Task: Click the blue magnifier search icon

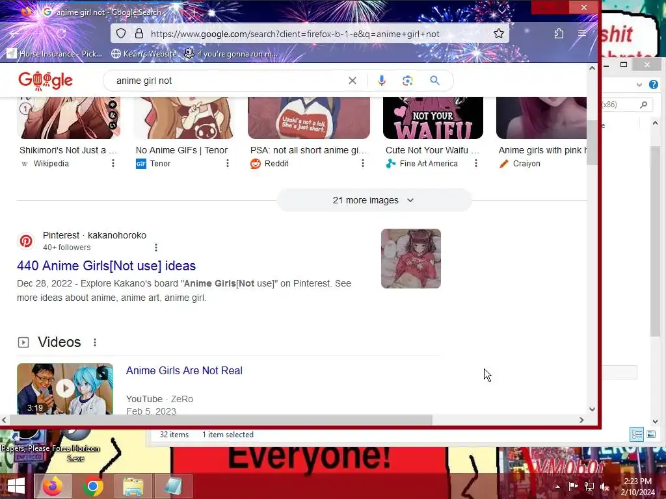Action: (434, 80)
